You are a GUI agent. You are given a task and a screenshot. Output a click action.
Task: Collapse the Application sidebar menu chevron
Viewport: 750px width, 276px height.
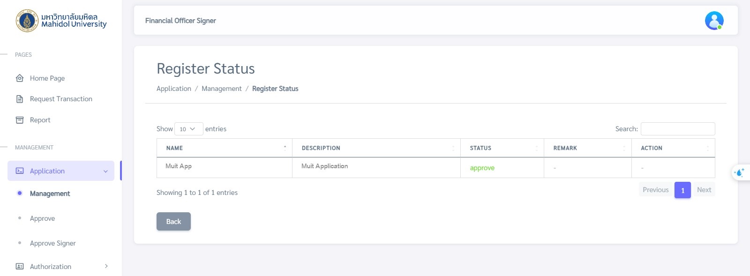pyautogui.click(x=105, y=172)
